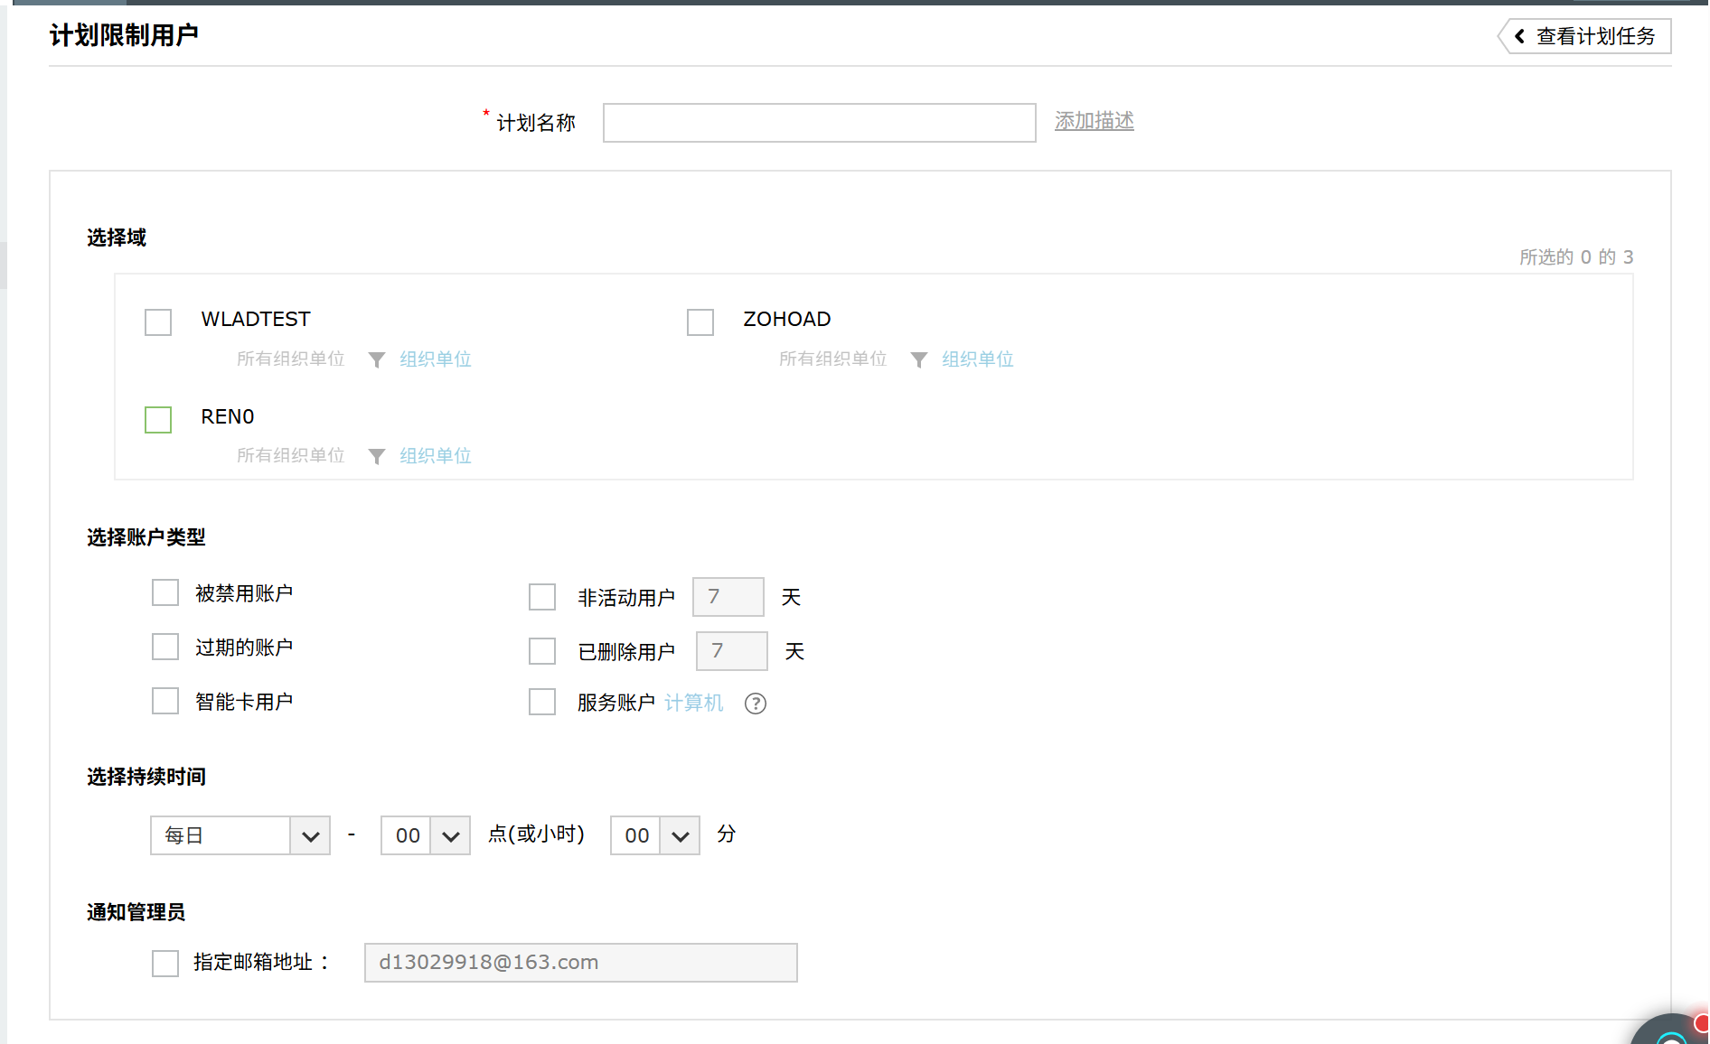Tick the 已删除用户 checkbox
This screenshot has height=1044, width=1710.
coord(542,651)
